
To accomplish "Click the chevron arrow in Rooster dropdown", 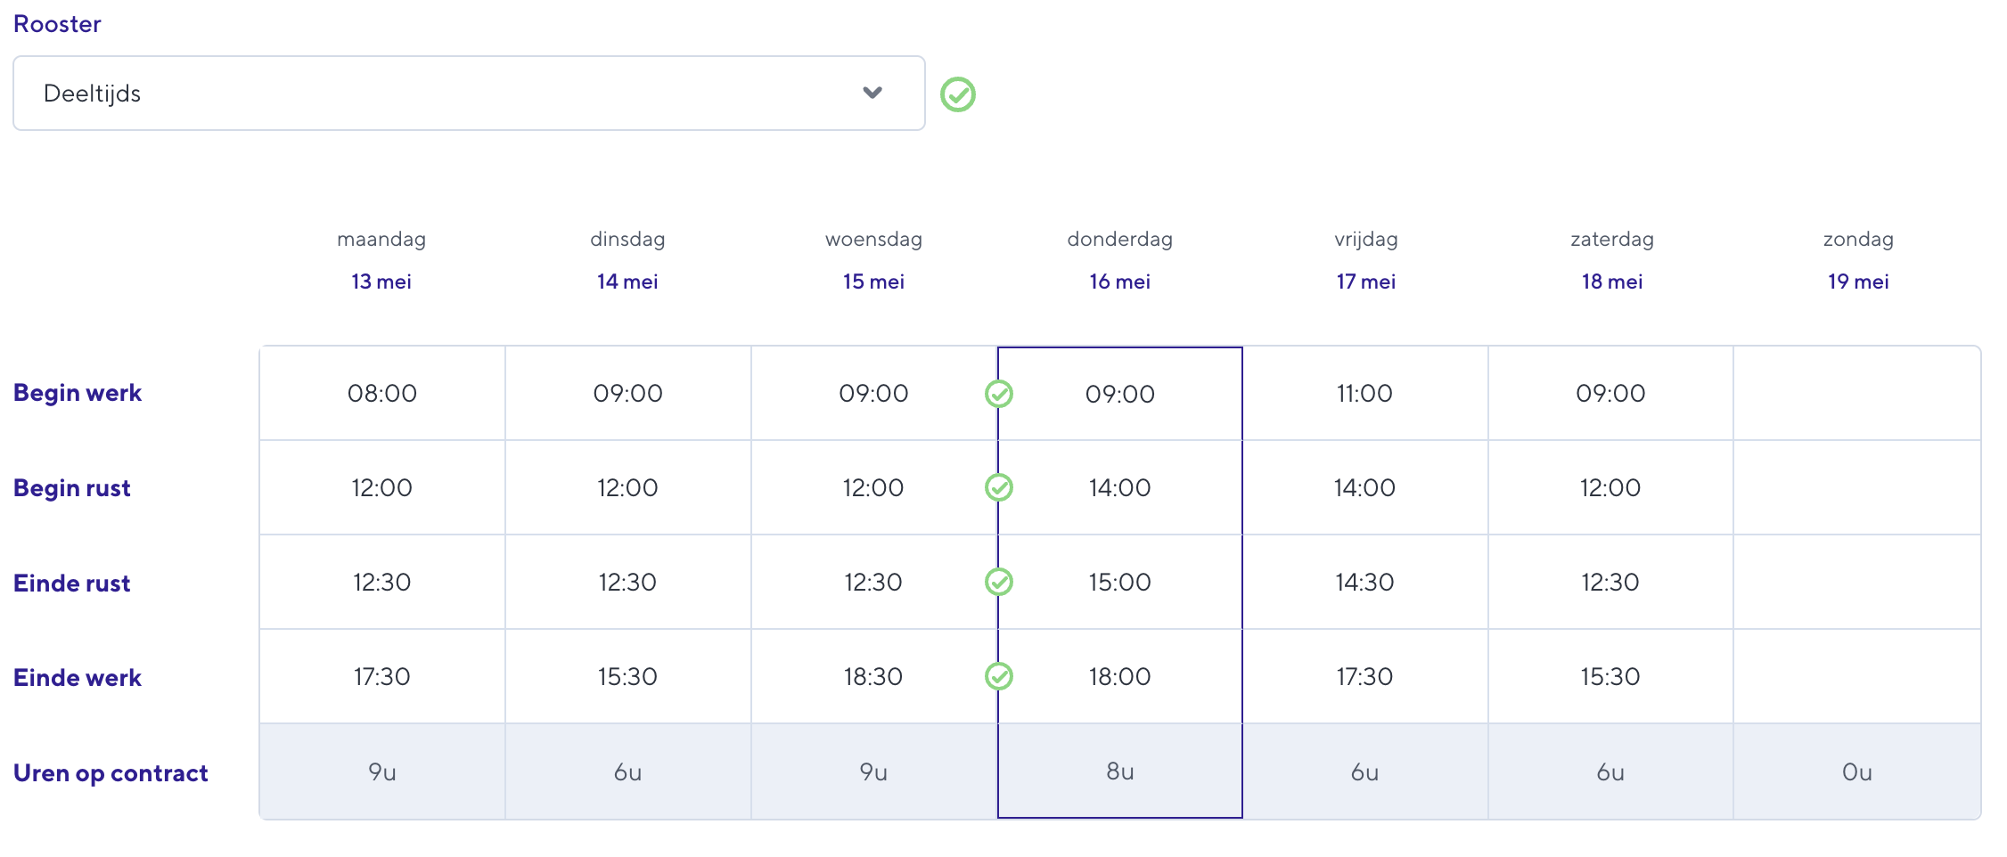I will pos(872,93).
